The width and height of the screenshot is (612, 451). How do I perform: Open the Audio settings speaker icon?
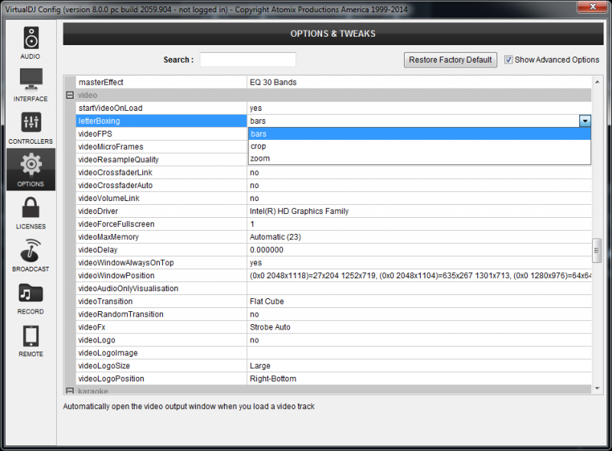pos(31,38)
